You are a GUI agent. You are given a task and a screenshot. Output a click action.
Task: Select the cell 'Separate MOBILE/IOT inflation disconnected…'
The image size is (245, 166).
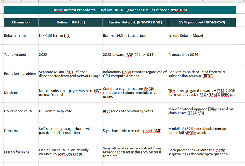click(71, 74)
